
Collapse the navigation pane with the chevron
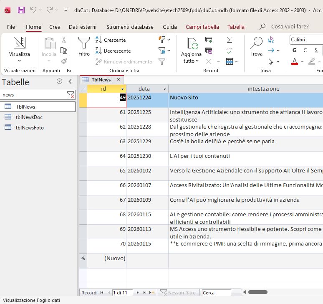(70, 81)
